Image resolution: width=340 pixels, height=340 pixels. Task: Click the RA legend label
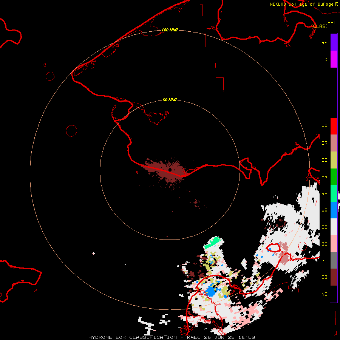324,193
